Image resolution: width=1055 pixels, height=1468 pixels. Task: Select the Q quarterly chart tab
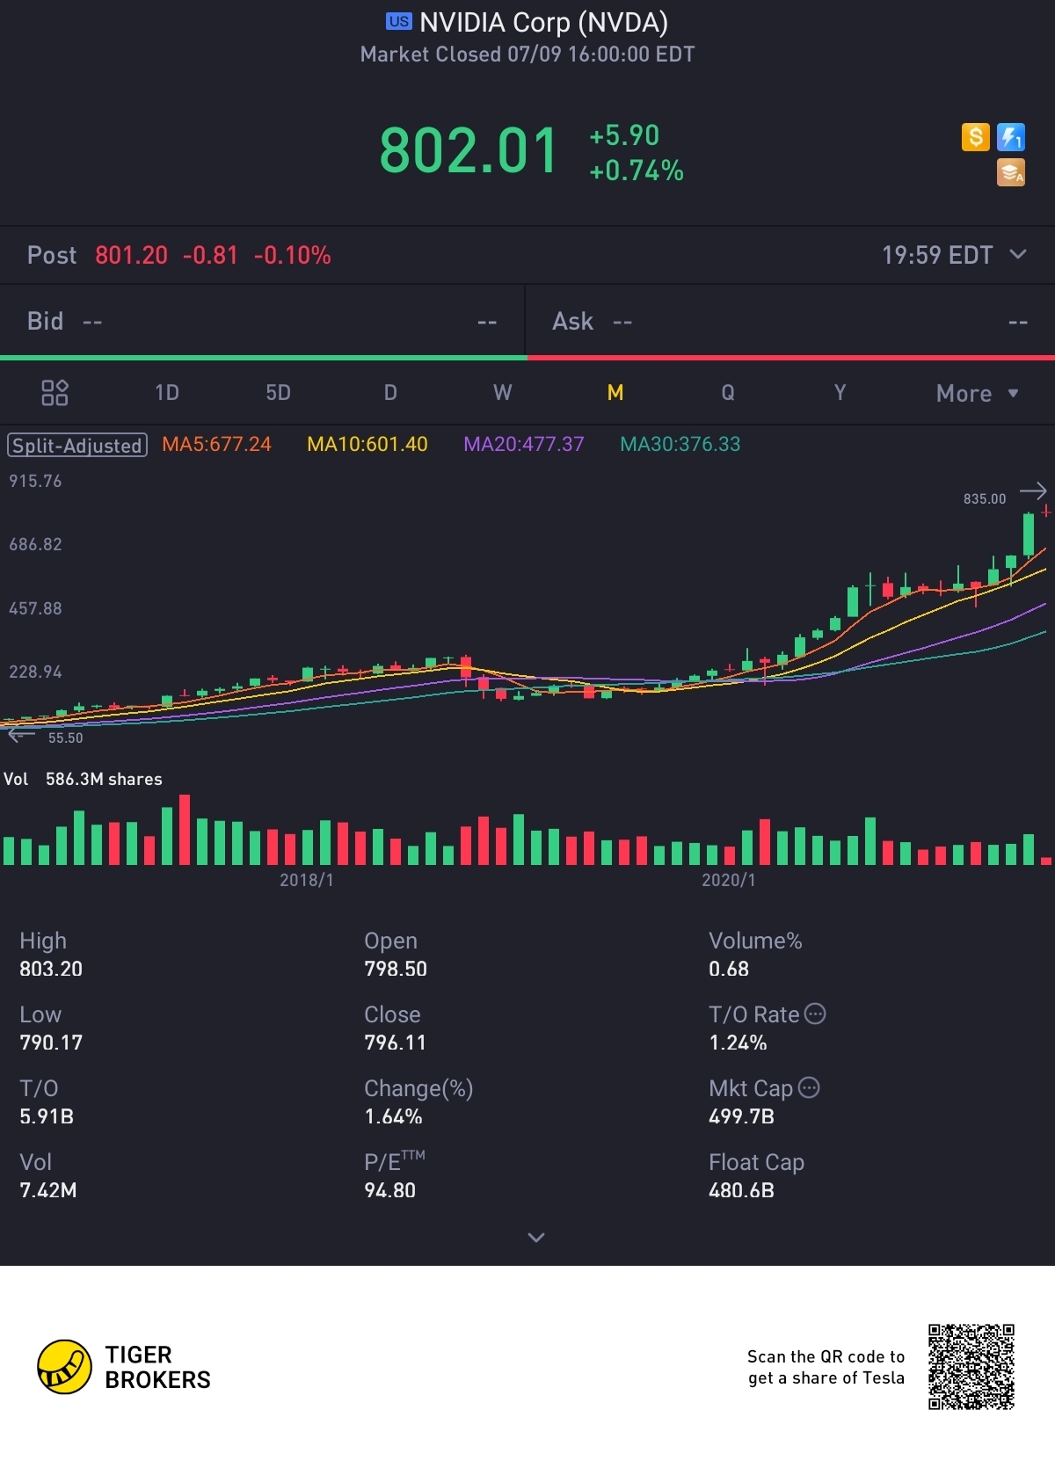click(728, 392)
